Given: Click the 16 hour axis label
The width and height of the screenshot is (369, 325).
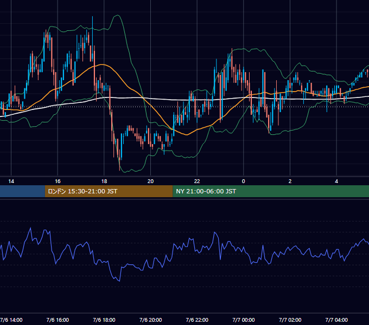Looking at the screenshot, I should tap(58, 181).
